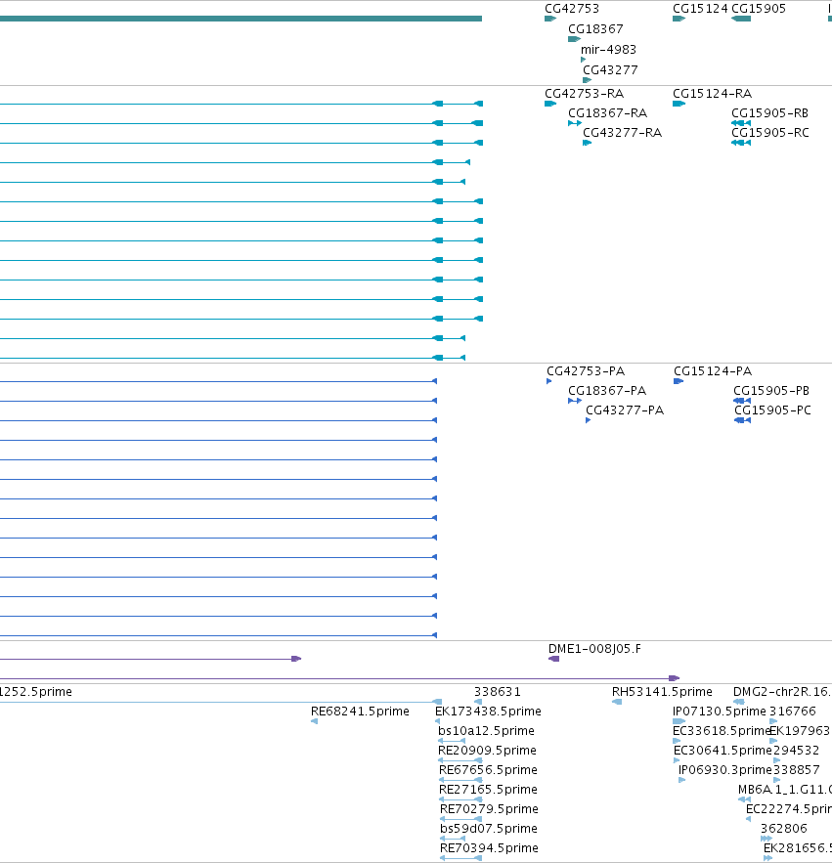Click transcript label CG15905-RC
This screenshot has height=863, width=832.
769,133
